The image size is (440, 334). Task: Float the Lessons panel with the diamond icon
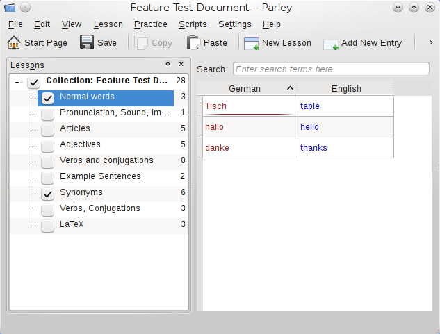click(168, 64)
